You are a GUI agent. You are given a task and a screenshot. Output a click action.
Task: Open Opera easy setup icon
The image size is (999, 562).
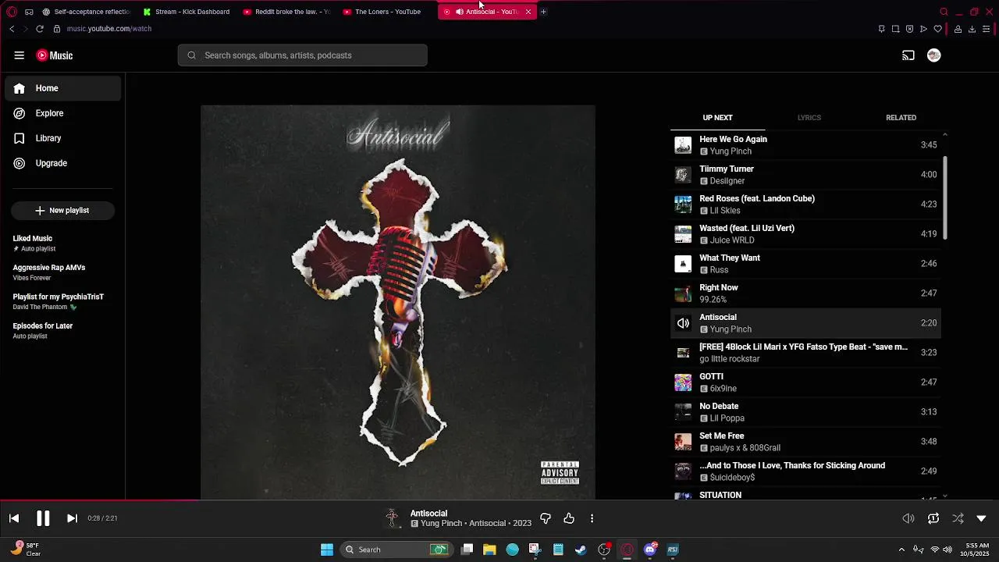click(986, 29)
